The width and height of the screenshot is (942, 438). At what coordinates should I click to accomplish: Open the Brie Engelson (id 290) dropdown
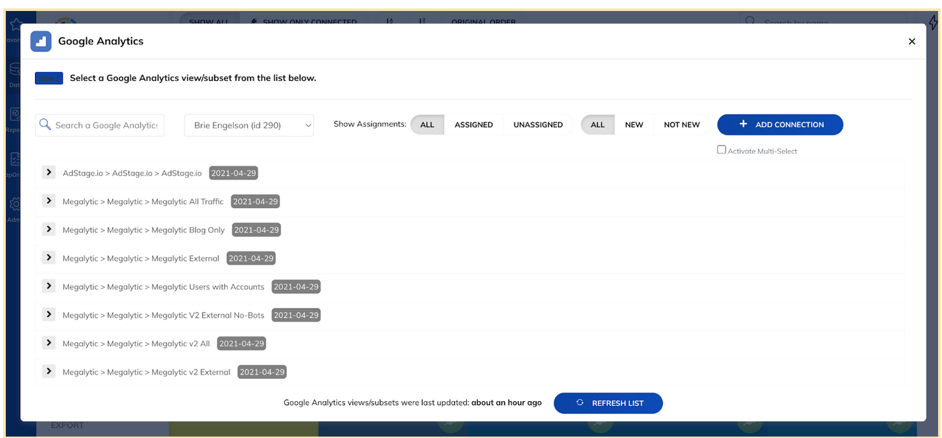249,125
